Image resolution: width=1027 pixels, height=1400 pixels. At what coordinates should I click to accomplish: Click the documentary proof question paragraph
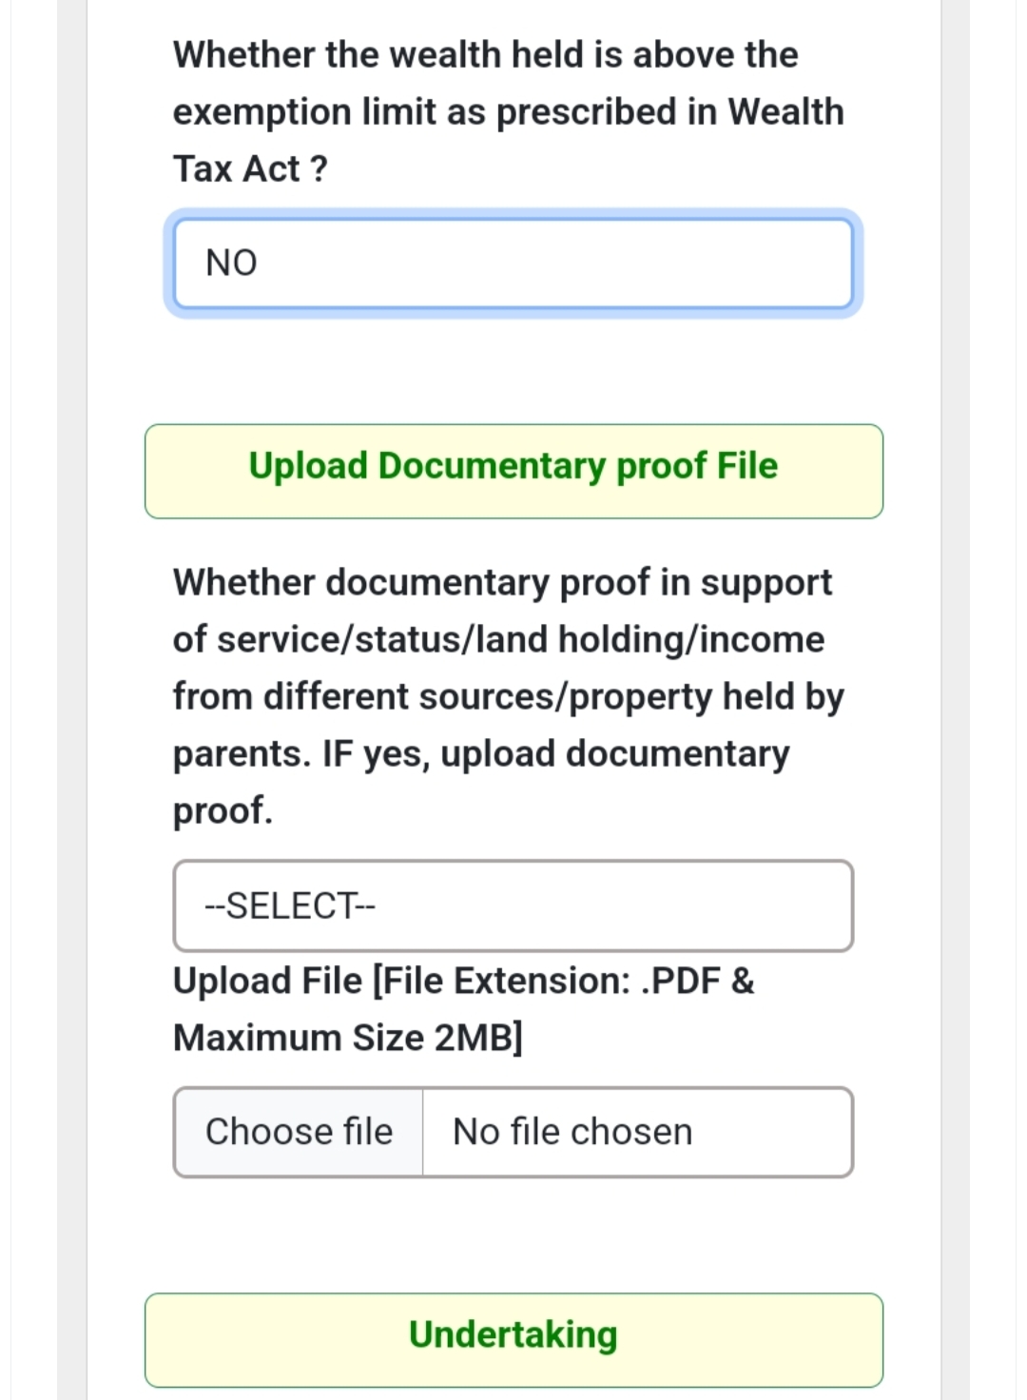pyautogui.click(x=508, y=696)
